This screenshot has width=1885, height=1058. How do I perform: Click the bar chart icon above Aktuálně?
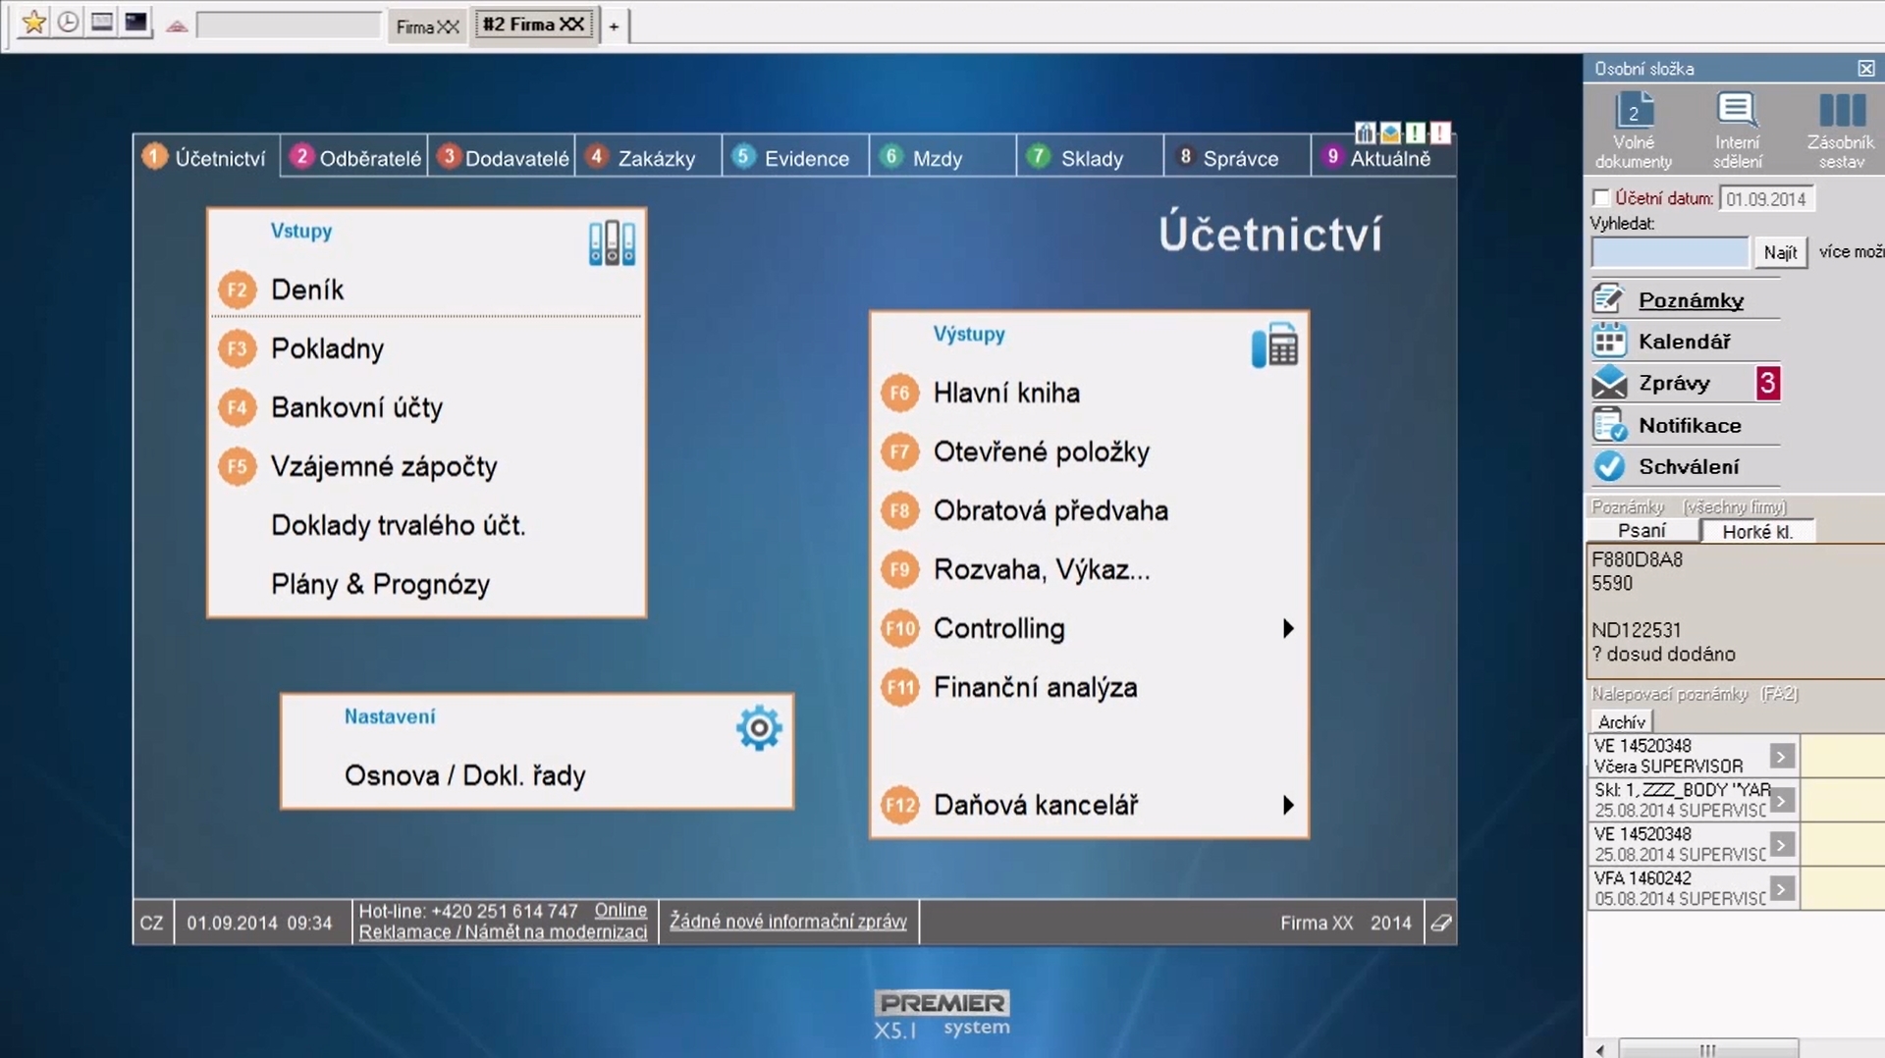coord(1365,132)
